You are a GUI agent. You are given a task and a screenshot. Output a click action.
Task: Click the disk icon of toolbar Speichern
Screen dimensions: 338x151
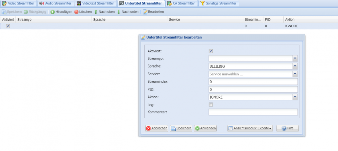click(x=4, y=12)
